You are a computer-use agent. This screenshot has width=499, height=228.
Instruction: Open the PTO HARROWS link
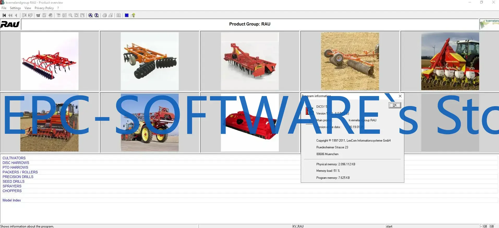(x=15, y=167)
